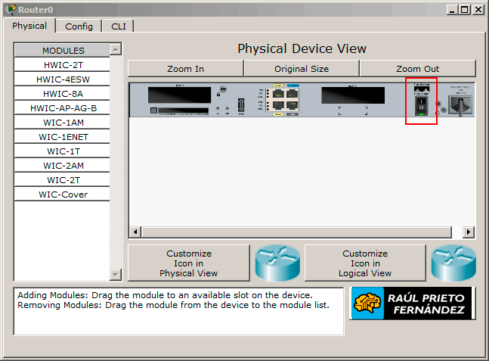Click the Router0 title bar icon
This screenshot has width=489, height=361.
[11, 9]
